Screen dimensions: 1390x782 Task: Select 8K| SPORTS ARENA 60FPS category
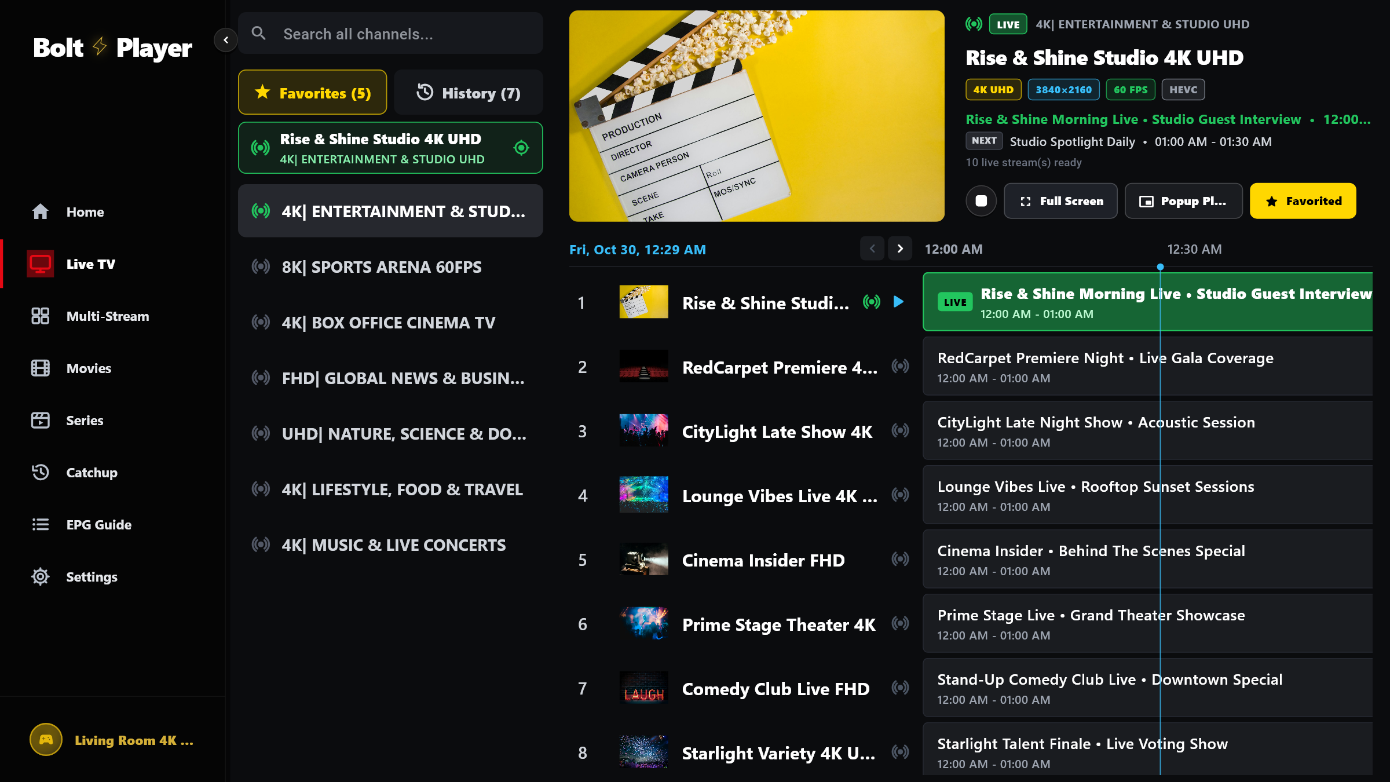(x=390, y=266)
